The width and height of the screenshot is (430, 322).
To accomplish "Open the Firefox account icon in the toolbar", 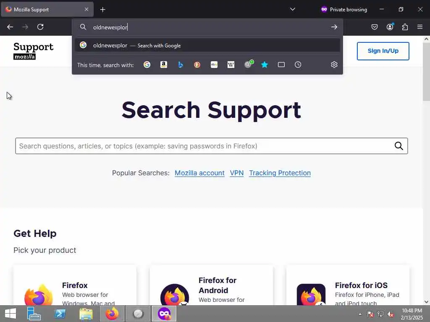I will tap(390, 26).
